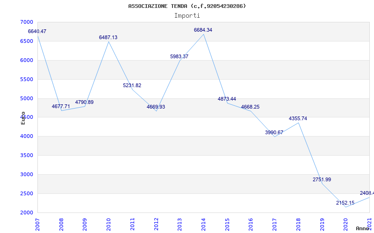Click the x-axis year 2020
Screen dimensions: 374x233
346,224
